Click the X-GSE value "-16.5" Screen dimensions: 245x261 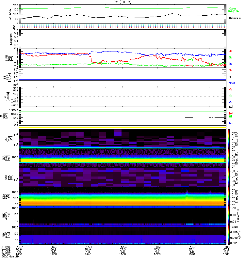click(157, 247)
